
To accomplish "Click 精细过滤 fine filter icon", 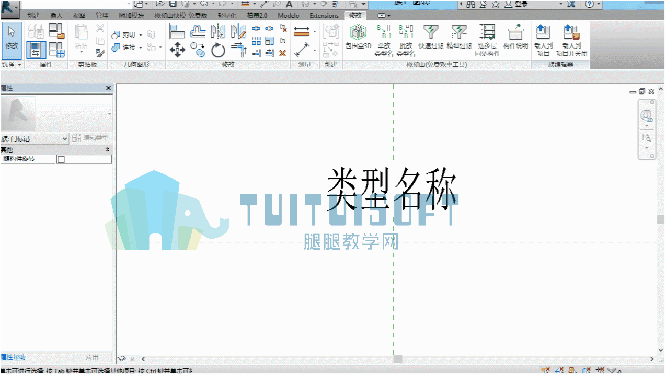I will (x=460, y=38).
